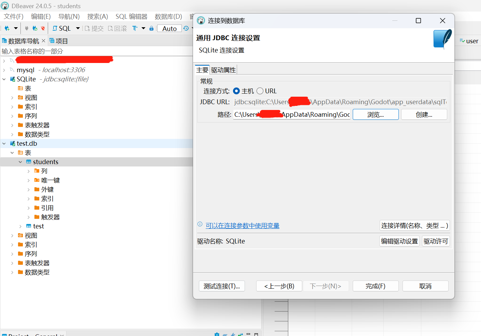This screenshot has height=336, width=481.
Task: Click the transaction mode icon
Action: [135, 28]
